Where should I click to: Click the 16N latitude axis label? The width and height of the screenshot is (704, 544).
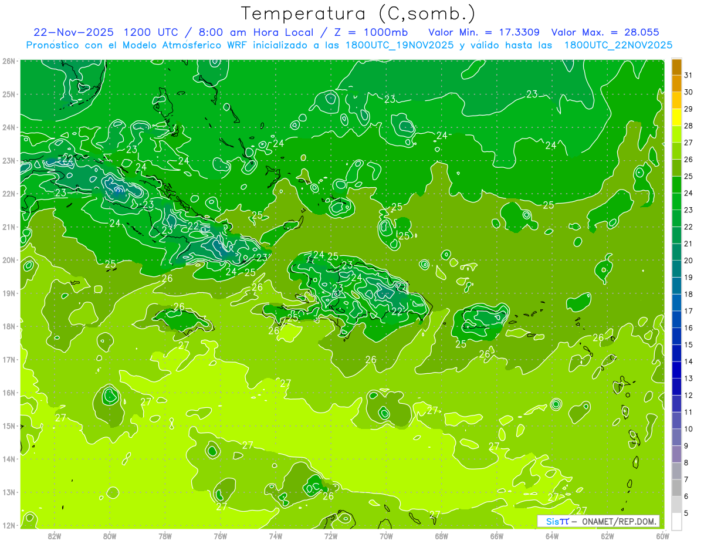tap(9, 393)
